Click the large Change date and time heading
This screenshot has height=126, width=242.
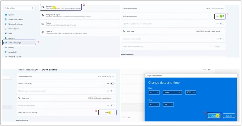[164, 83]
